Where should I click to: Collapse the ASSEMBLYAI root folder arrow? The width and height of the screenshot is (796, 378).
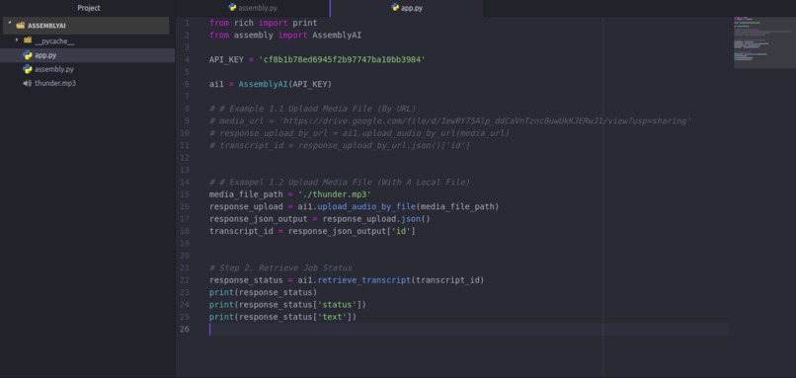9,24
